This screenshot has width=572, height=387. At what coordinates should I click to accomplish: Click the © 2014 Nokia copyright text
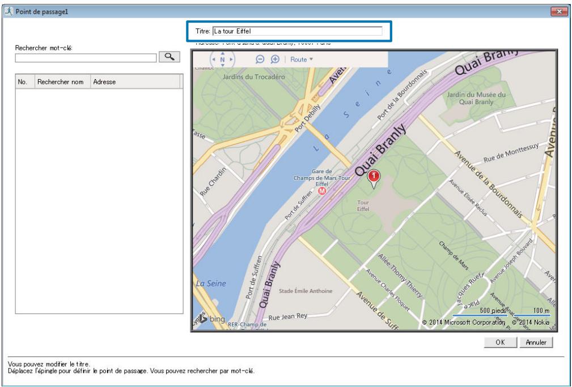[531, 322]
